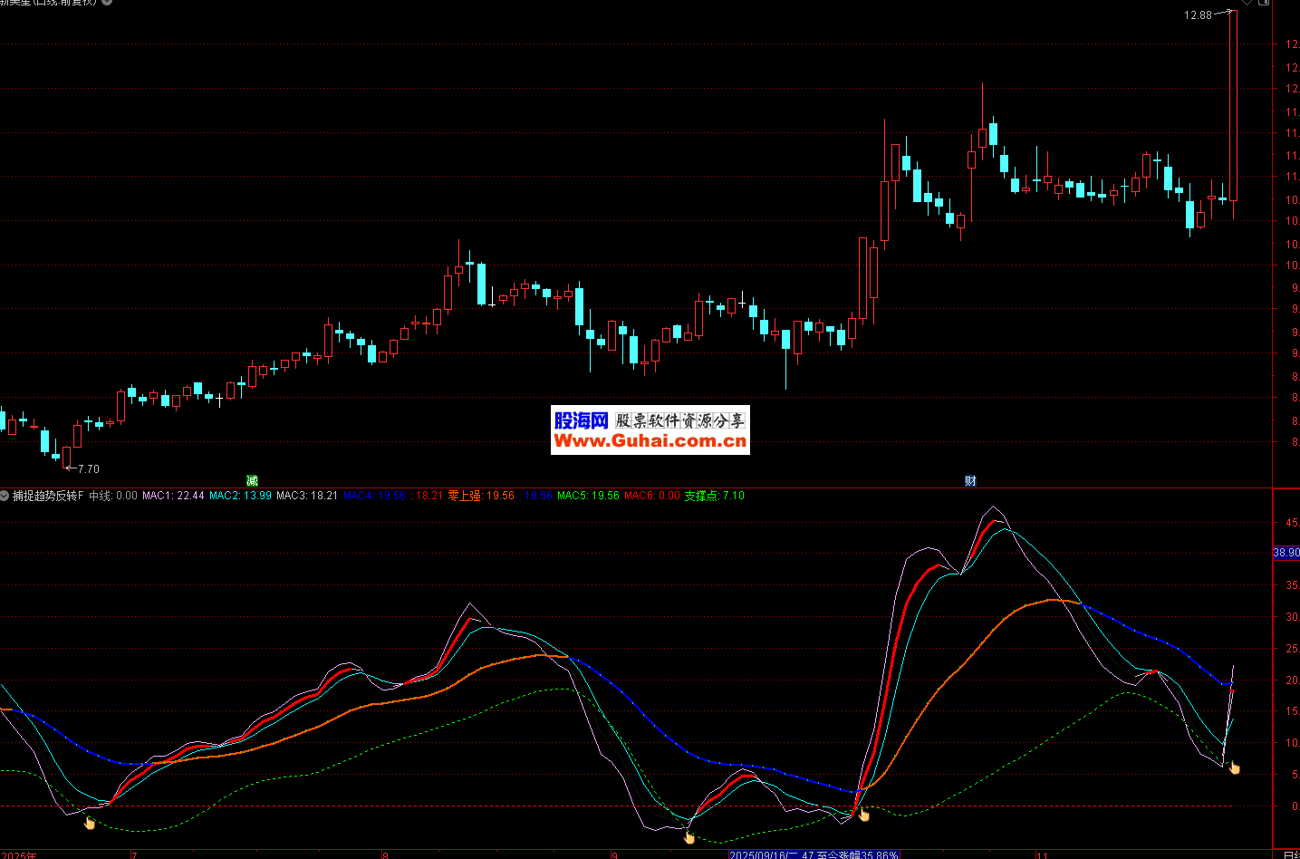
Task: Click the 捕捉趋势反转F indicator name
Action: (48, 496)
